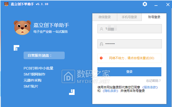Click the large bear mascot logo
Screen dimensions: 172x107
[x=22, y=28]
